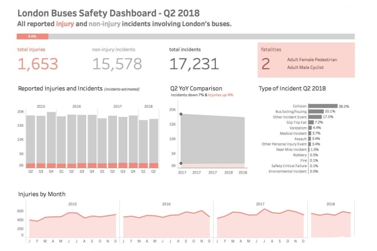This screenshot has height=251, width=377.
Task: Click the non-injury incidents value 15,578
Action: click(x=117, y=64)
